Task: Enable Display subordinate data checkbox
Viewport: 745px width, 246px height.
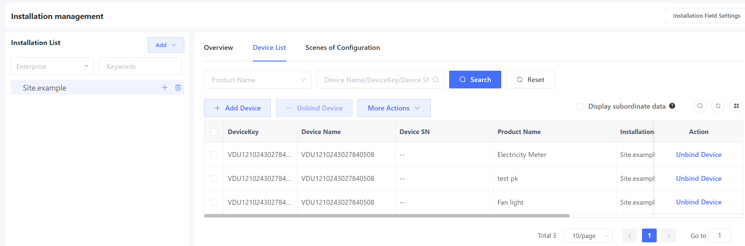Action: pos(580,106)
